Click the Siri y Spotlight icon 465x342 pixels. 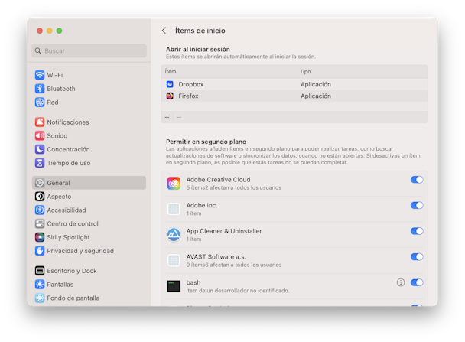[x=40, y=237]
